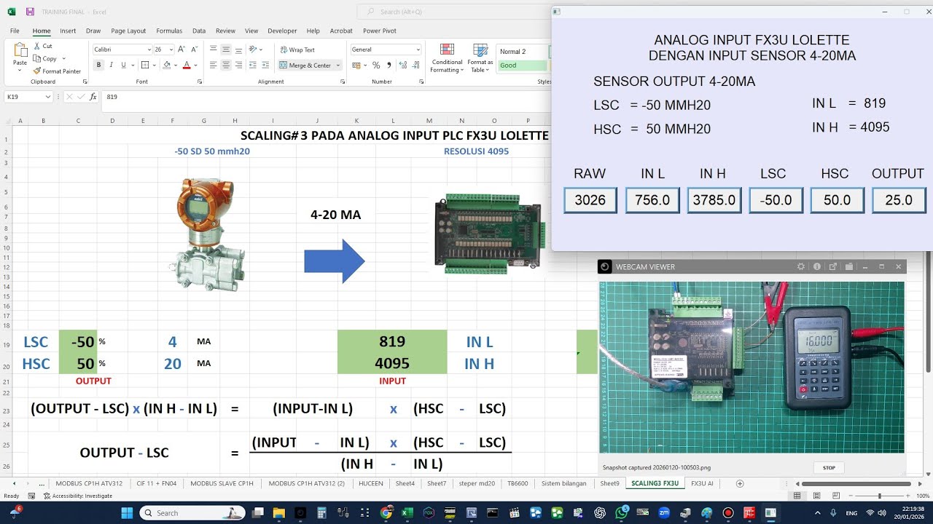The height and width of the screenshot is (524, 933).
Task: Open the Insert ribbon tab
Action: pos(68,31)
